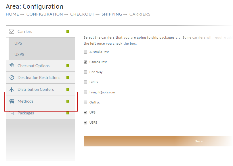
Task: Open the Methods section
Action: pos(41,101)
